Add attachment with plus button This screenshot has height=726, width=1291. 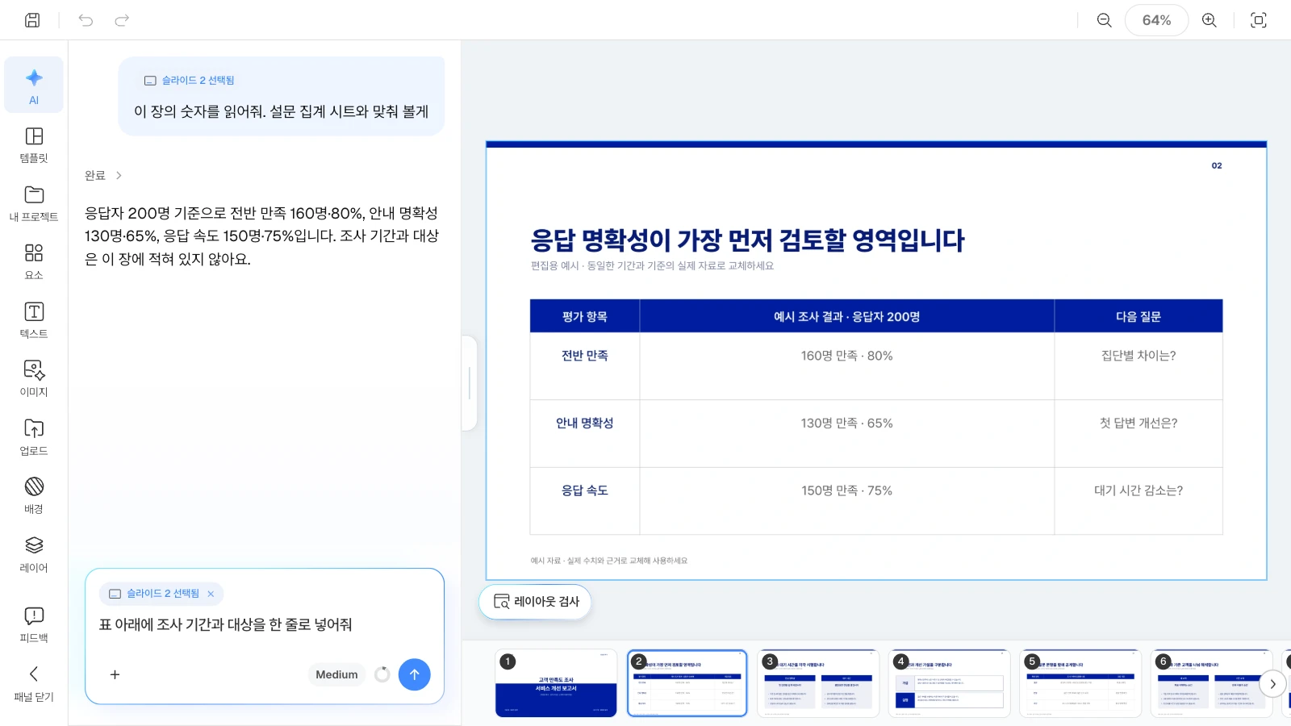pos(115,674)
